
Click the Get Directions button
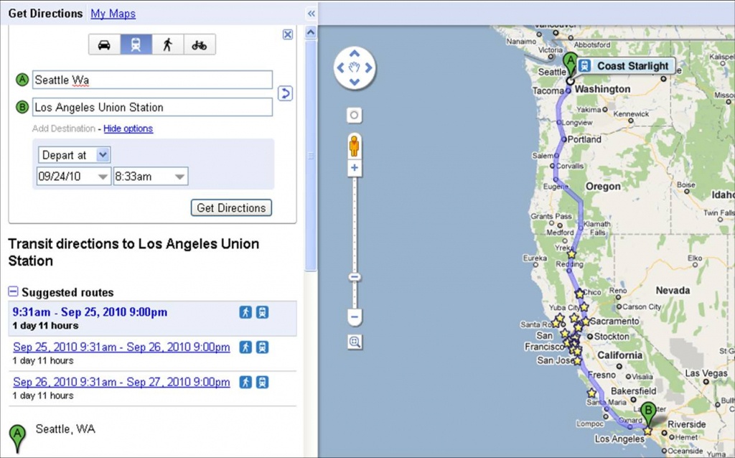click(x=231, y=208)
